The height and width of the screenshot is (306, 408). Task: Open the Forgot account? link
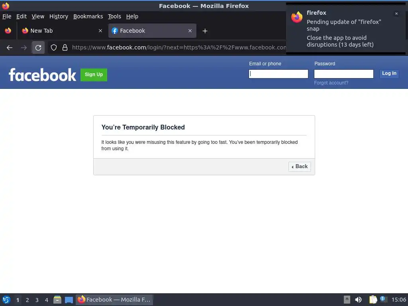point(331,83)
